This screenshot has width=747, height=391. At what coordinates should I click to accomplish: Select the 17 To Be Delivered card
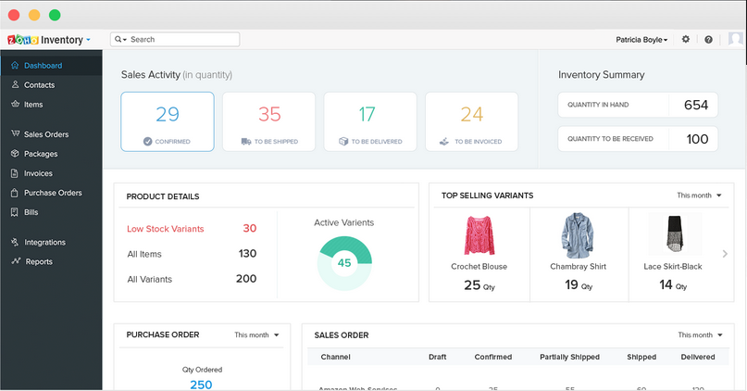[370, 121]
